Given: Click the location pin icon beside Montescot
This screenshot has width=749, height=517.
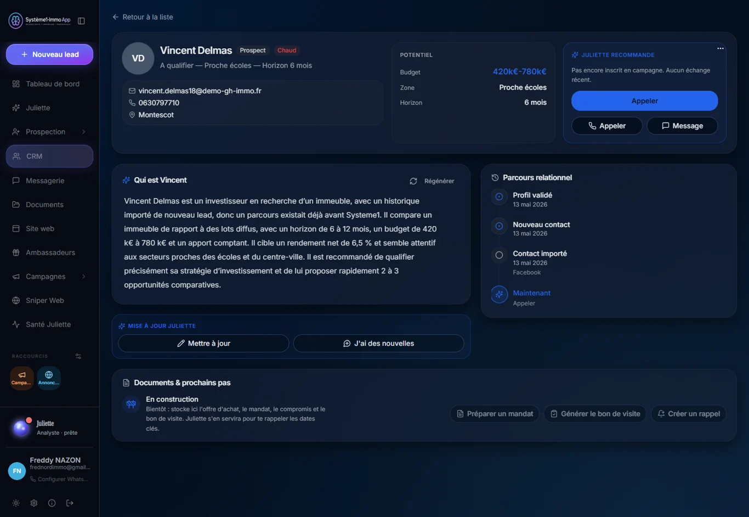Looking at the screenshot, I should tap(132, 115).
